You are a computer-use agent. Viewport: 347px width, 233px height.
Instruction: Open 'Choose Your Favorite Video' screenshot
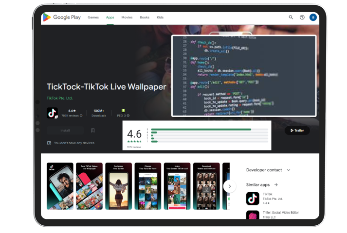pos(148,186)
